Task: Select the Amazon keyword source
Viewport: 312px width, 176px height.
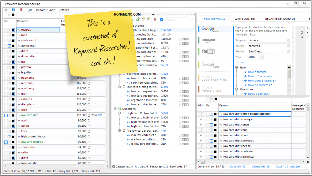Action: (x=208, y=40)
